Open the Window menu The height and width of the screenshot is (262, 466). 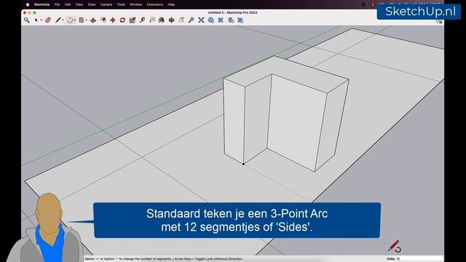pos(136,4)
